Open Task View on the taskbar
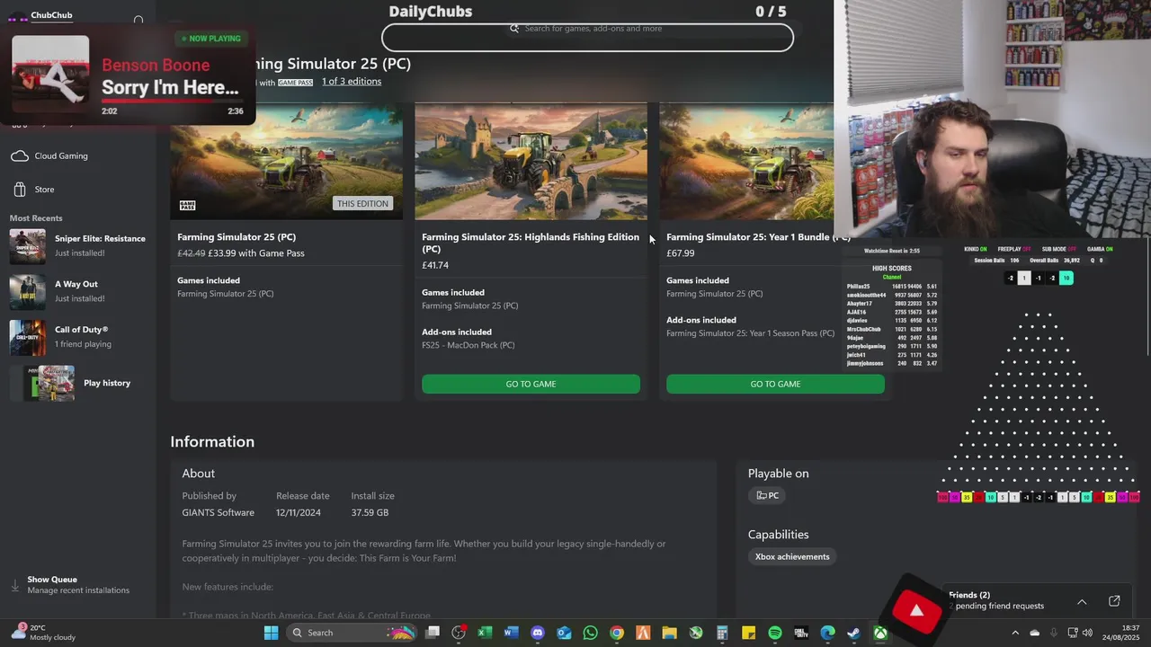This screenshot has width=1151, height=647. click(x=433, y=633)
